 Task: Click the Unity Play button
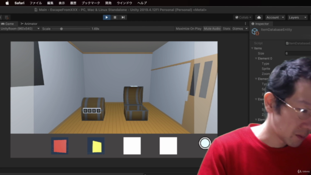click(x=106, y=17)
